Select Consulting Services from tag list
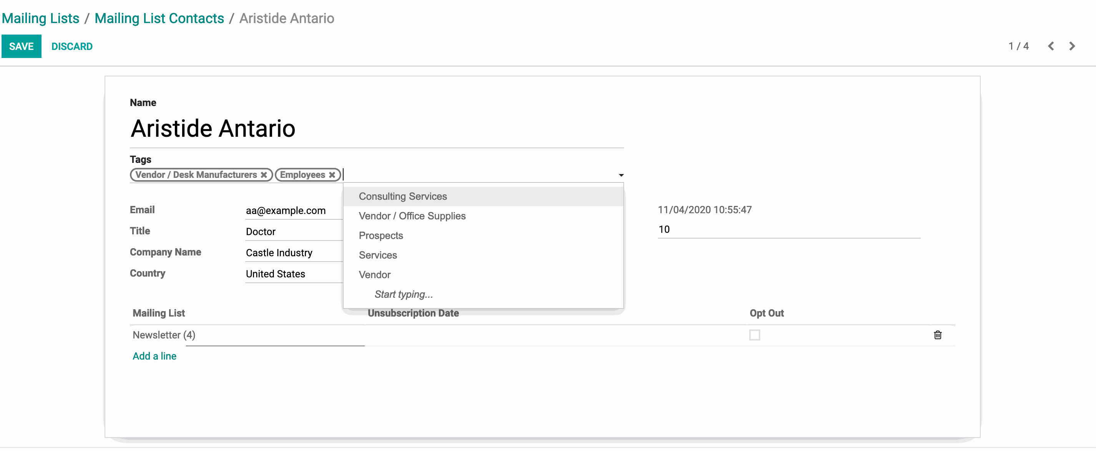The image size is (1096, 451). (x=402, y=197)
